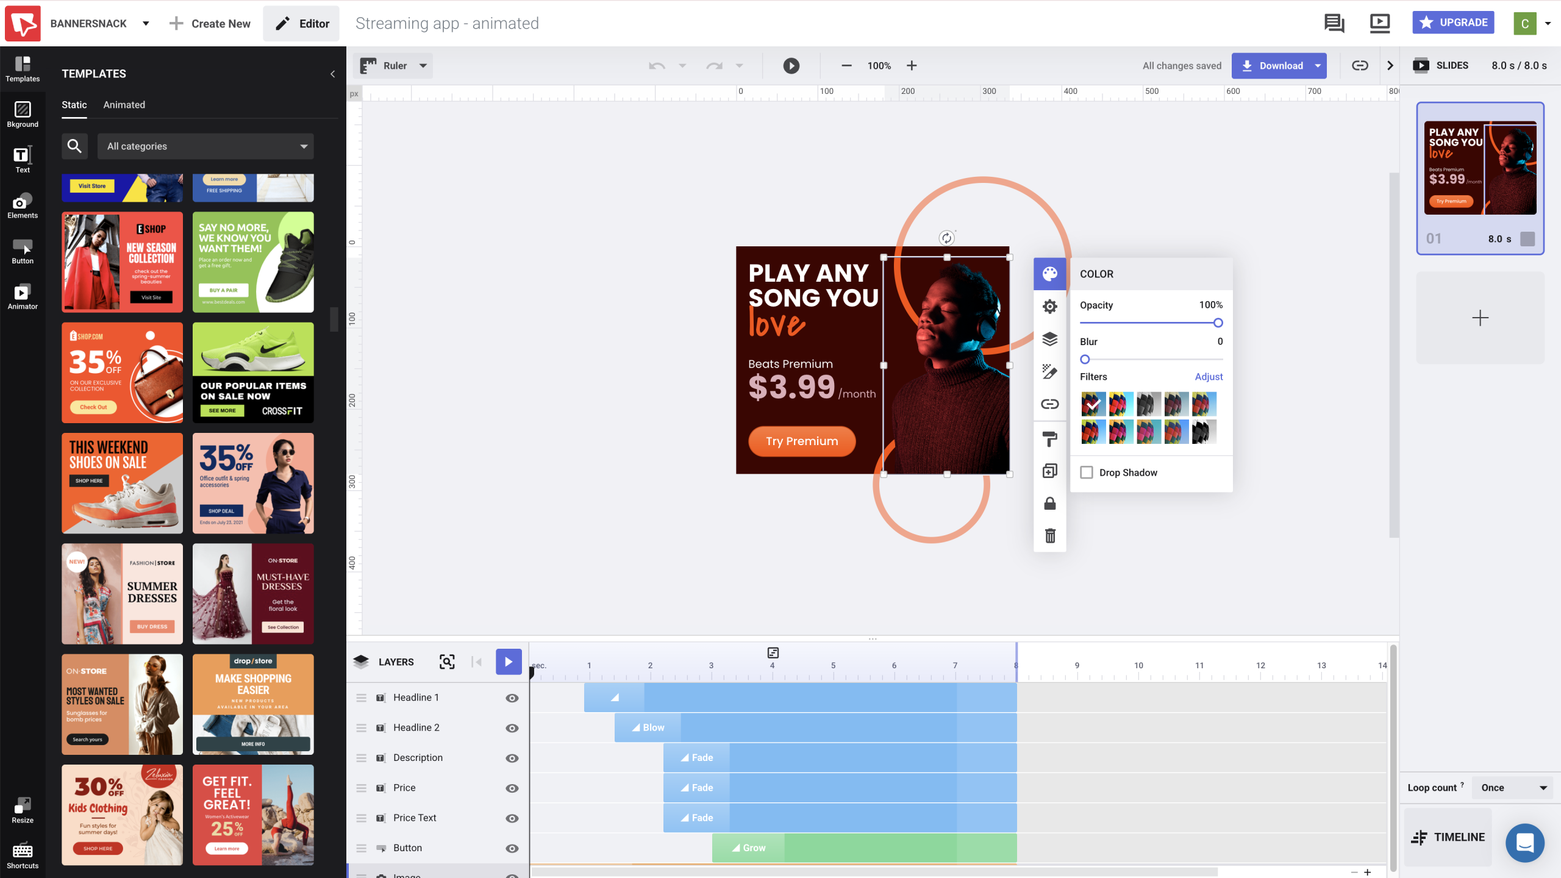This screenshot has width=1561, height=878.
Task: Switch to the Animated templates tab
Action: click(124, 105)
